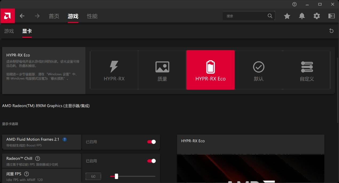The height and width of the screenshot is (183, 339).
Task: Show AMD Fluid Motion Frames help tooltip
Action: click(65, 139)
